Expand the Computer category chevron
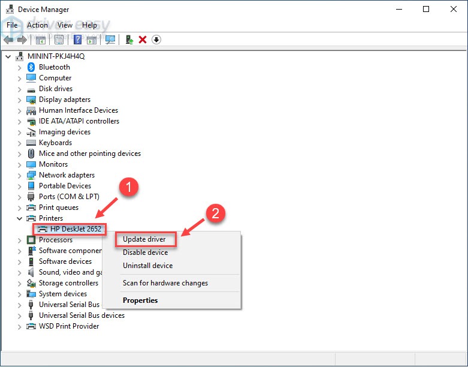 (x=19, y=79)
